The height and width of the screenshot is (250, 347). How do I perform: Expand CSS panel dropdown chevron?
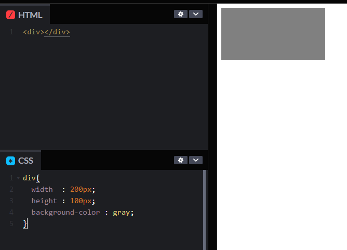(x=196, y=160)
